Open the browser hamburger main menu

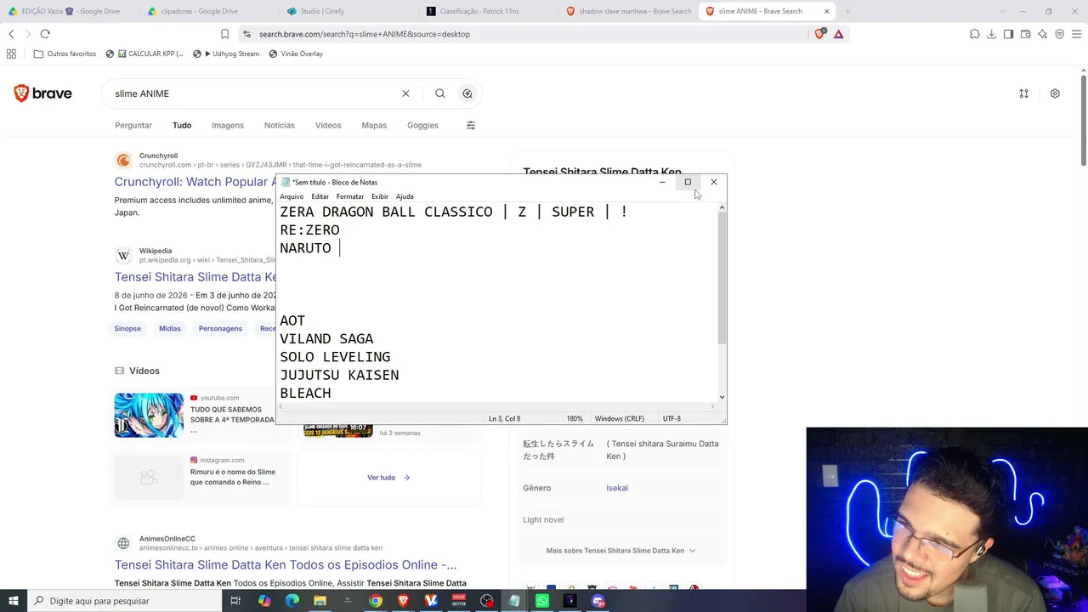coord(1076,34)
